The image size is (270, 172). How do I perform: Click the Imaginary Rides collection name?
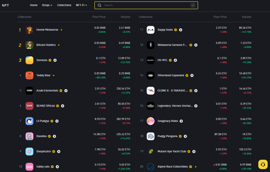click(x=168, y=121)
